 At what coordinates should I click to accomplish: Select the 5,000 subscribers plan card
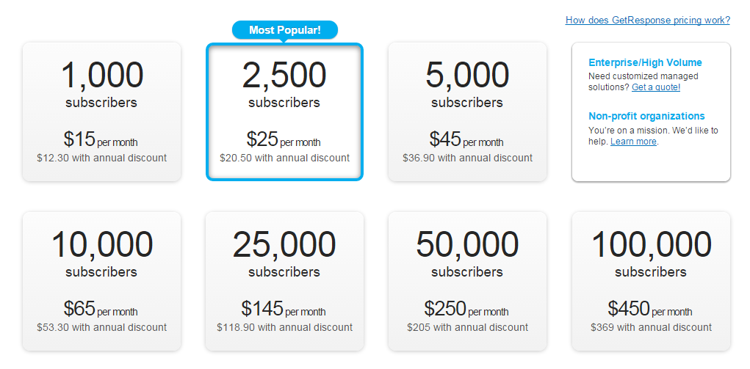click(x=467, y=112)
